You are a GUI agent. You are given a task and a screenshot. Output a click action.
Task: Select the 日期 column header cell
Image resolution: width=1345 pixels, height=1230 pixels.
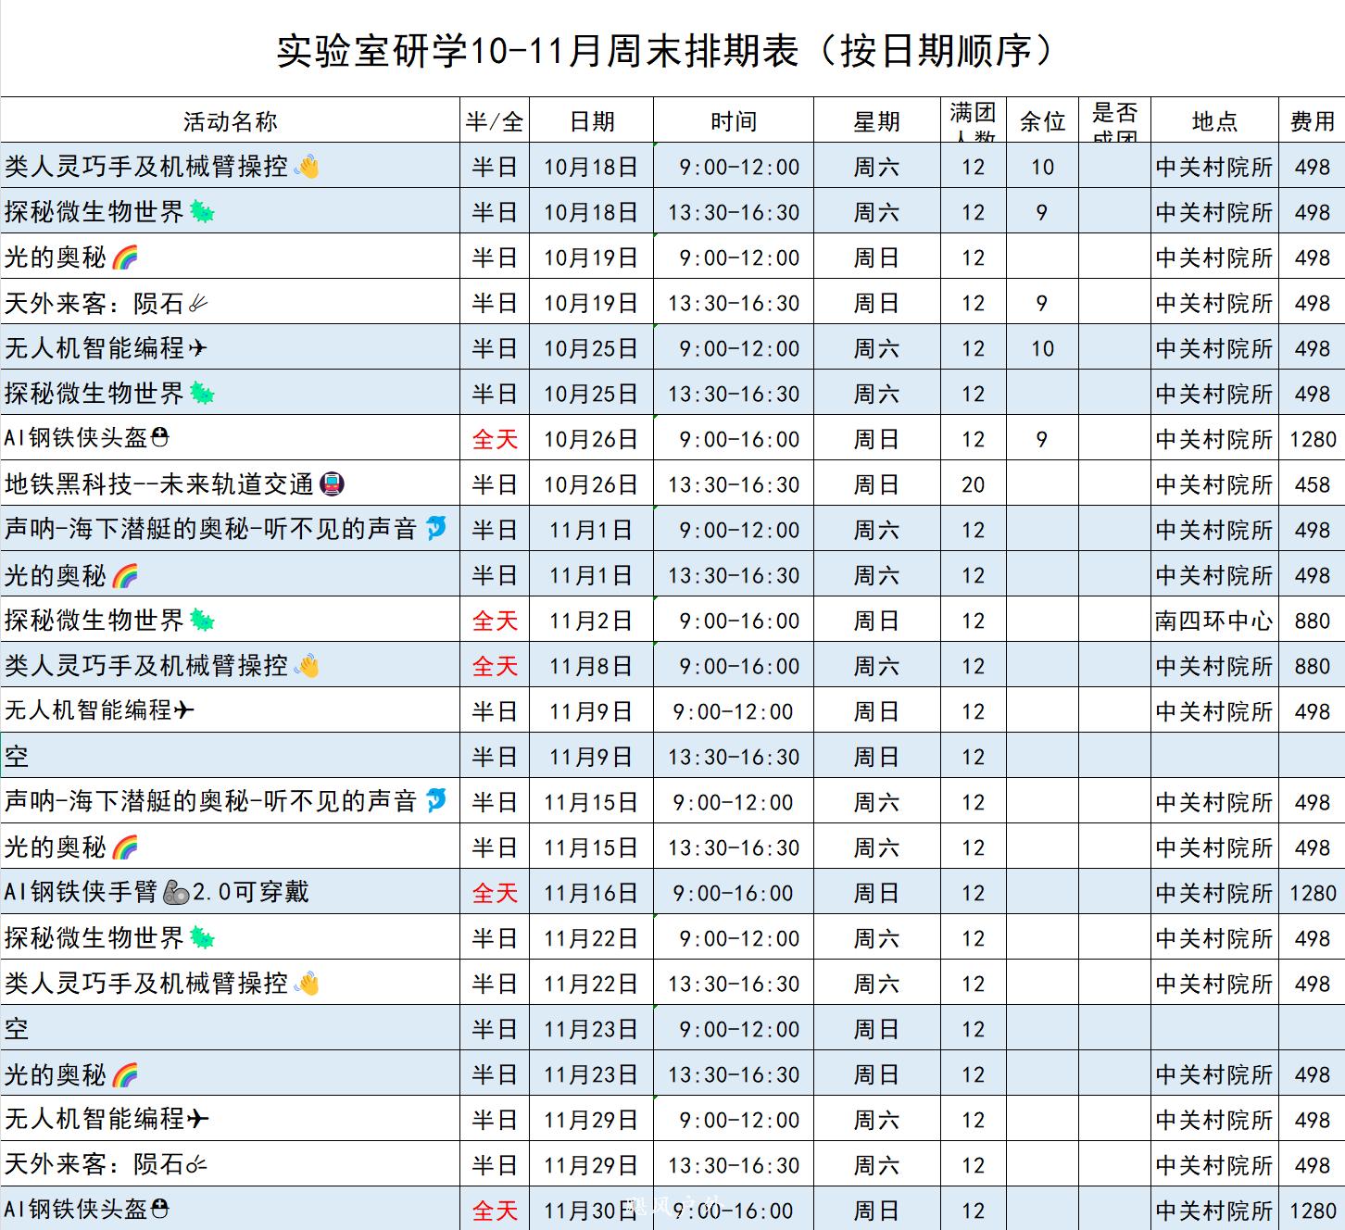(x=591, y=121)
